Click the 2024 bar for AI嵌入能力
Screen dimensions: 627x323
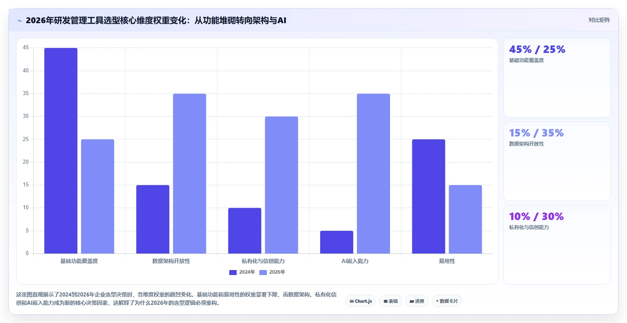[x=337, y=242]
